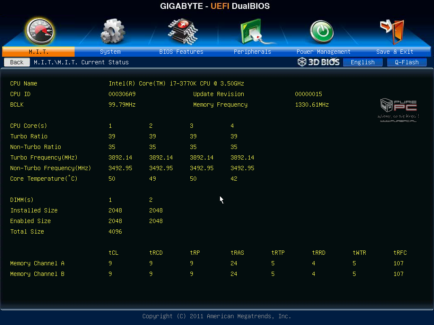Click the tRRD column header

coord(319,253)
